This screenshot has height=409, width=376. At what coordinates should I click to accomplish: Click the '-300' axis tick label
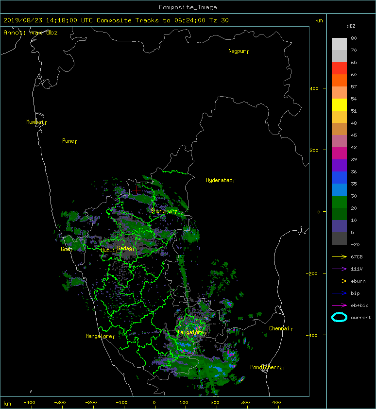coord(60,403)
